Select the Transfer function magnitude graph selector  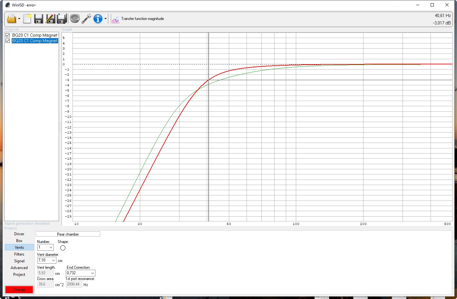(138, 19)
